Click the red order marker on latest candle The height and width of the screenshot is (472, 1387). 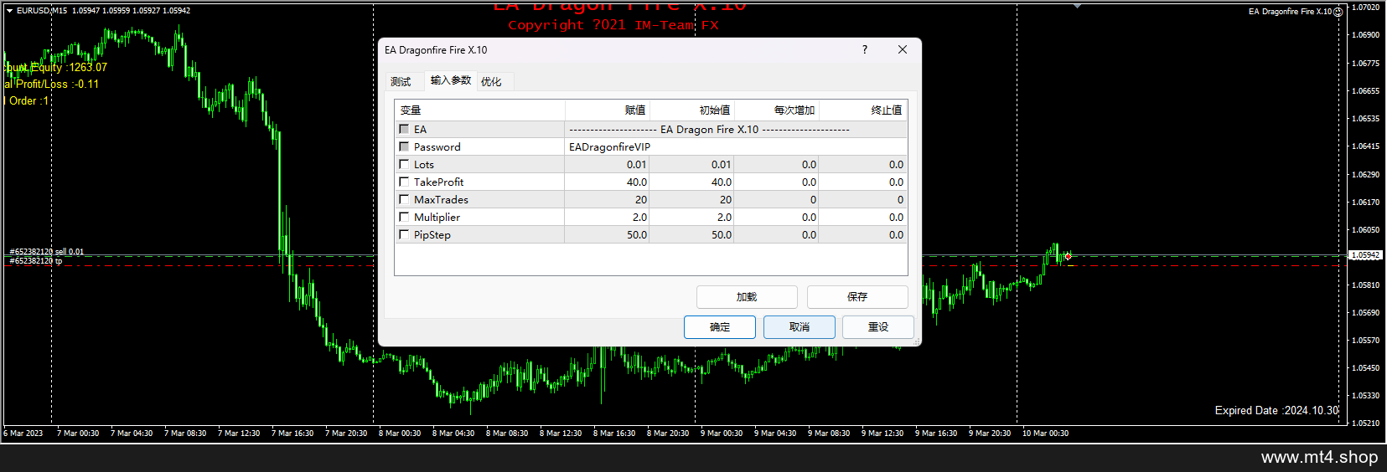tap(1068, 256)
